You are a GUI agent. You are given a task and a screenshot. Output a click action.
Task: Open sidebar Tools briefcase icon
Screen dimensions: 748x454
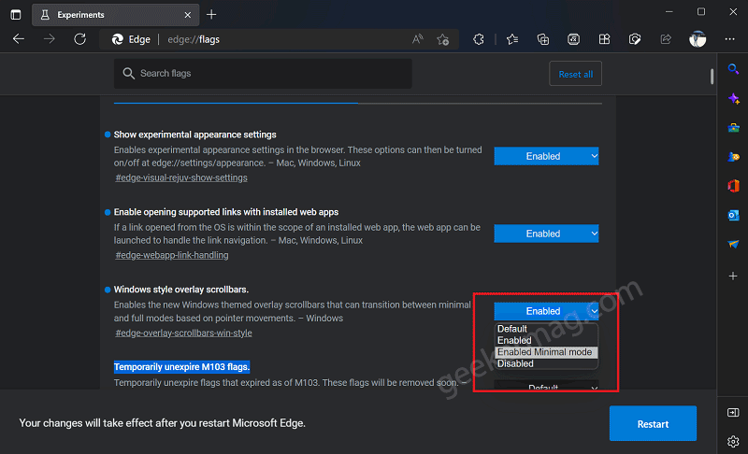pos(733,128)
